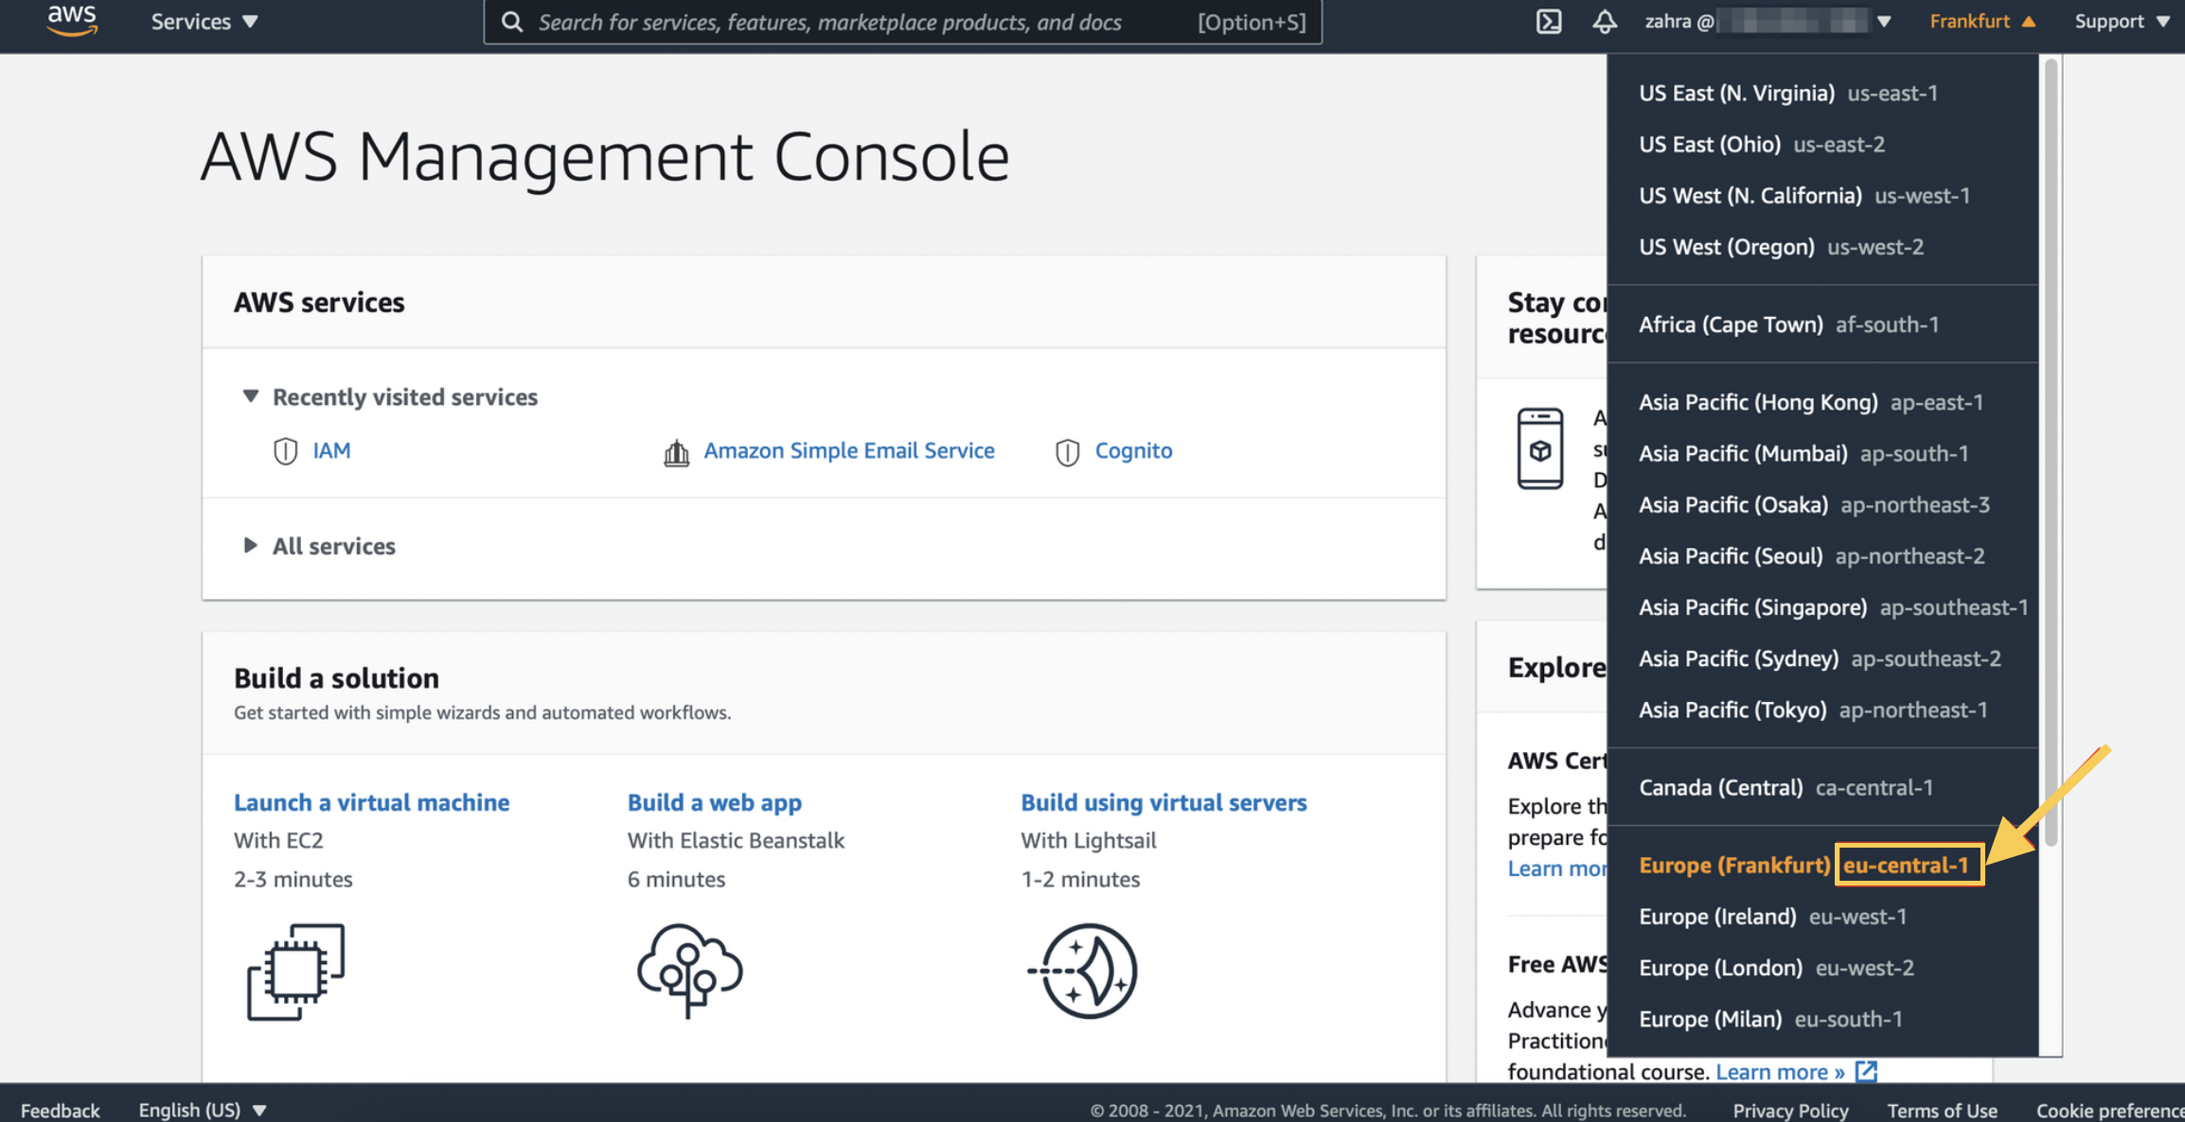This screenshot has height=1122, width=2185.
Task: Click the region list scrollbar
Action: click(2051, 454)
